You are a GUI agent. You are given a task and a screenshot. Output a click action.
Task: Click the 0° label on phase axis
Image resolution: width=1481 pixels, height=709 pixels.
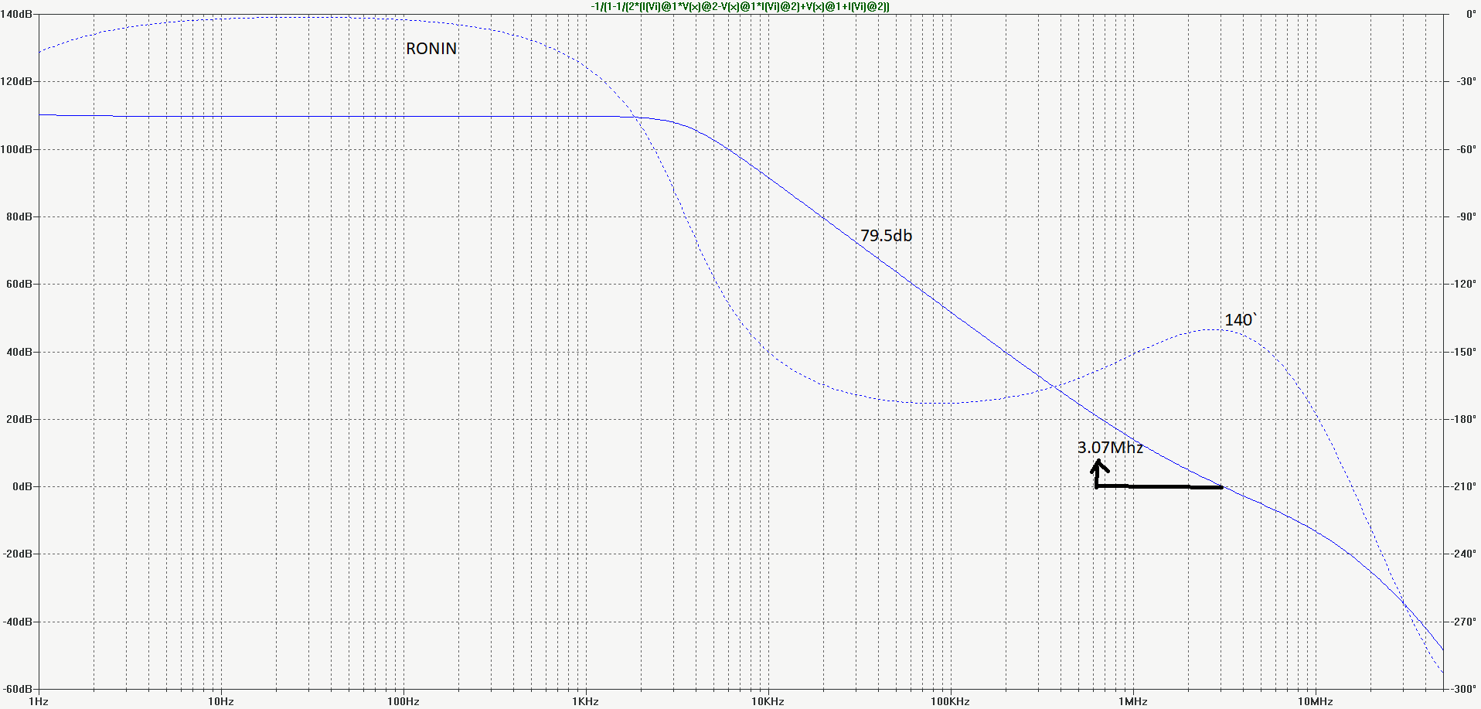(x=1471, y=14)
